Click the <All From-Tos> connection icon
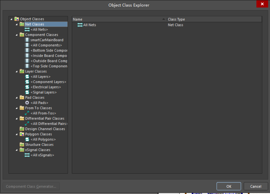This screenshot has height=194, width=270. [27, 113]
